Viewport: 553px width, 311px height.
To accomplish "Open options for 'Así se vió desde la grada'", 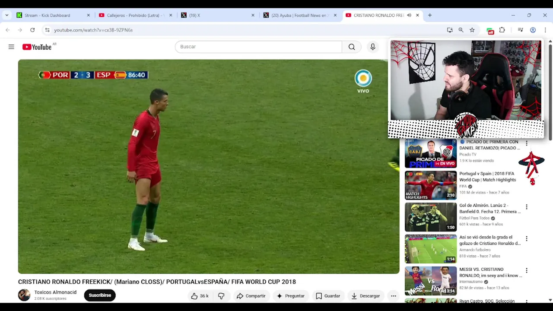I will pos(526,238).
